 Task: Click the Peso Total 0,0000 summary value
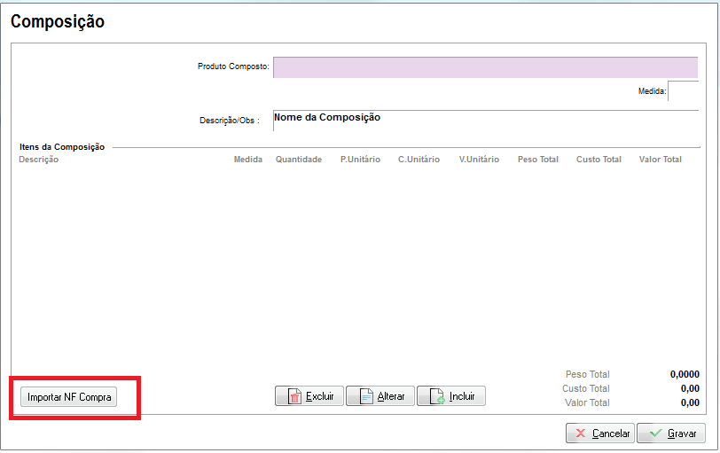pos(685,374)
